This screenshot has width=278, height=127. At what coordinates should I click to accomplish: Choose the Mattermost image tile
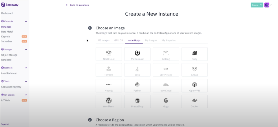click(x=137, y=54)
